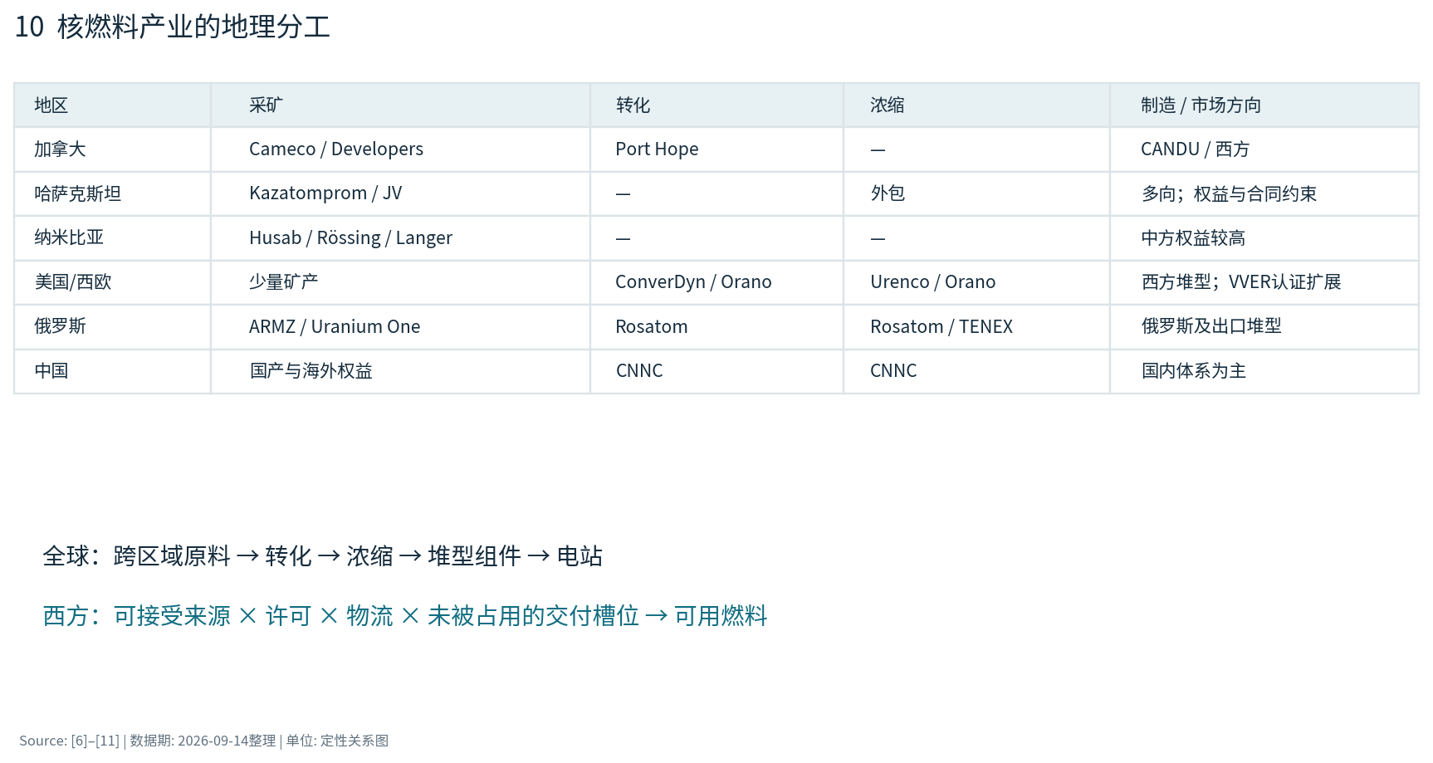Click the Source footnote text
The image size is (1433, 763).
204,741
